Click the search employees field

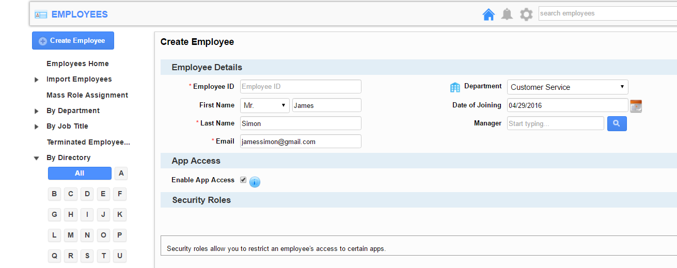point(607,13)
